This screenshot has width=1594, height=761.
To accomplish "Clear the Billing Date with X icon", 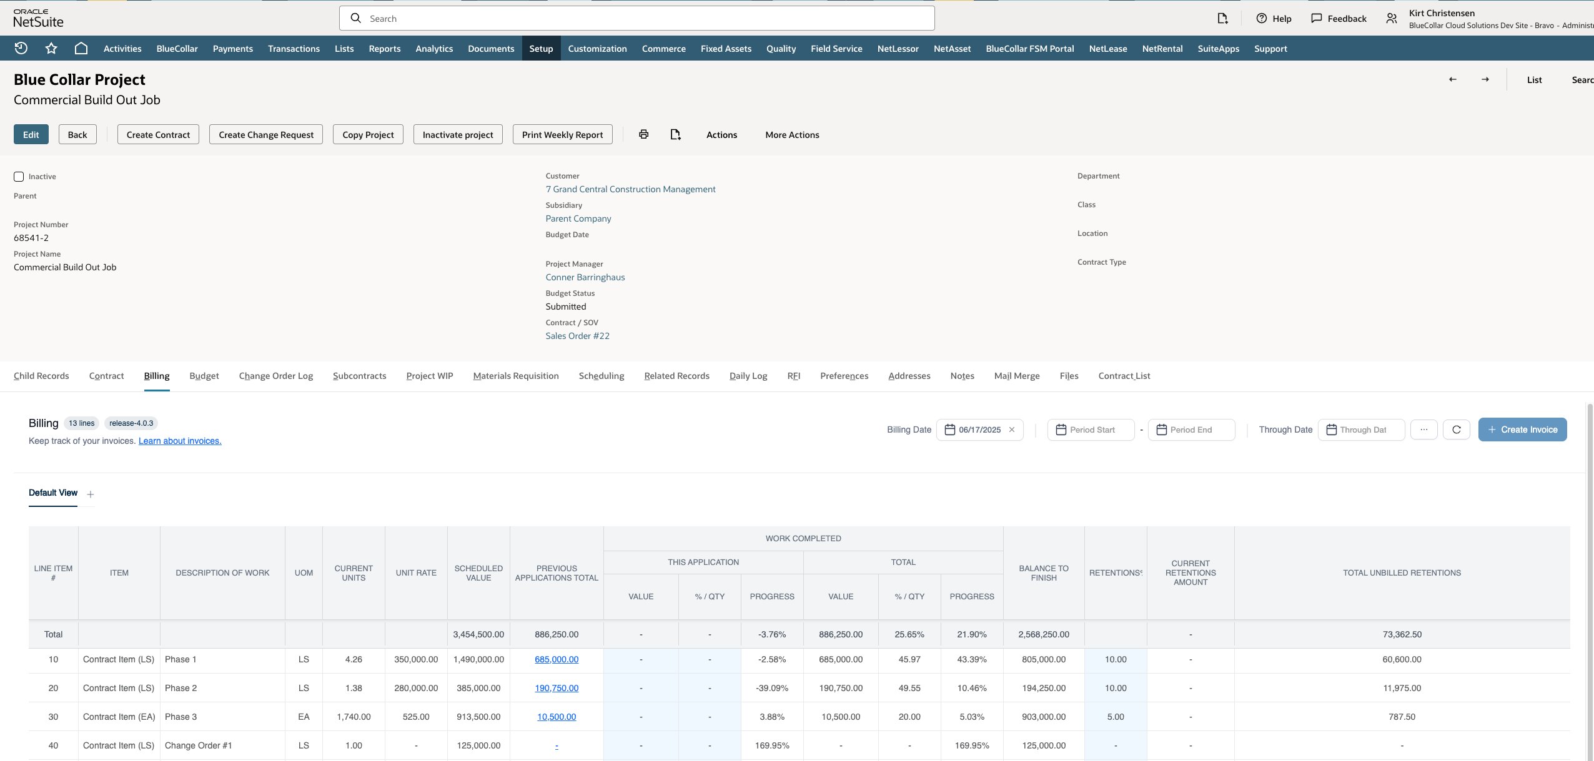I will coord(1012,430).
